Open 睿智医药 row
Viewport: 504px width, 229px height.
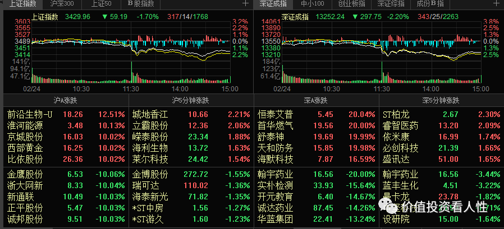(441, 126)
